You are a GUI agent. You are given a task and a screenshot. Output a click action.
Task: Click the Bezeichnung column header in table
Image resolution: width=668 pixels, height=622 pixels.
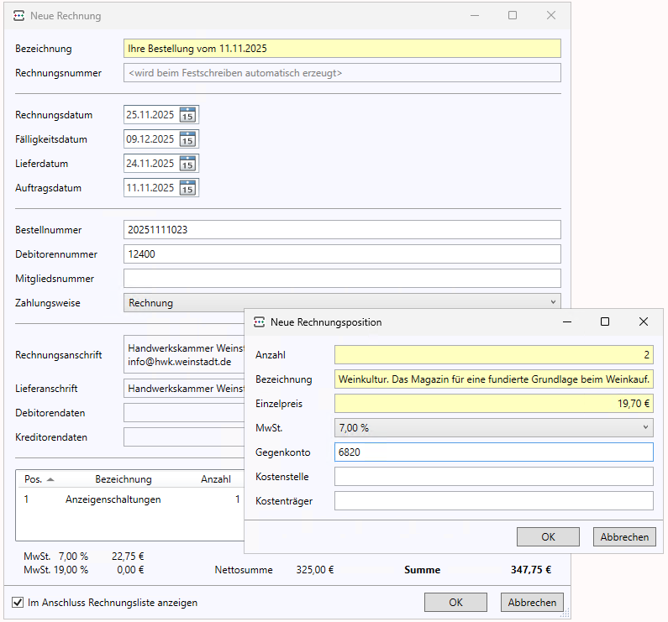[x=124, y=479]
